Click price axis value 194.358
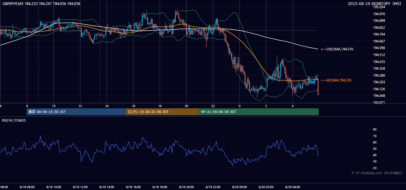This screenshot has height=190, width=406. coord(379,68)
